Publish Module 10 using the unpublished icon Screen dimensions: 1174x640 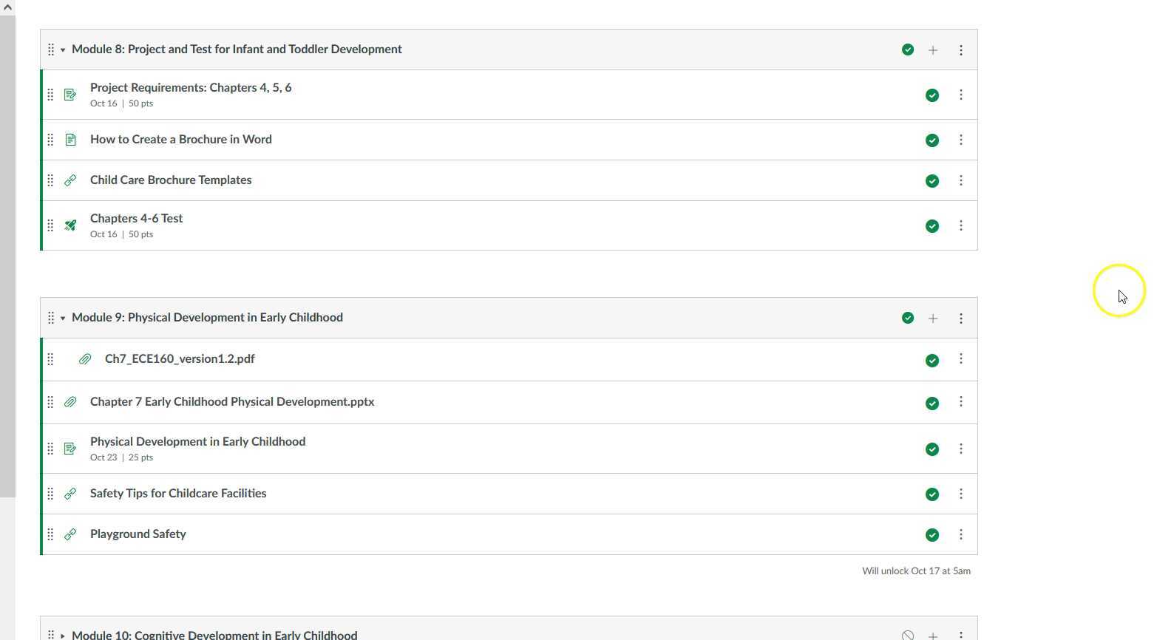pyautogui.click(x=908, y=635)
